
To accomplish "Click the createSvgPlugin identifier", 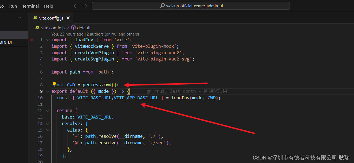I will 94,59.
